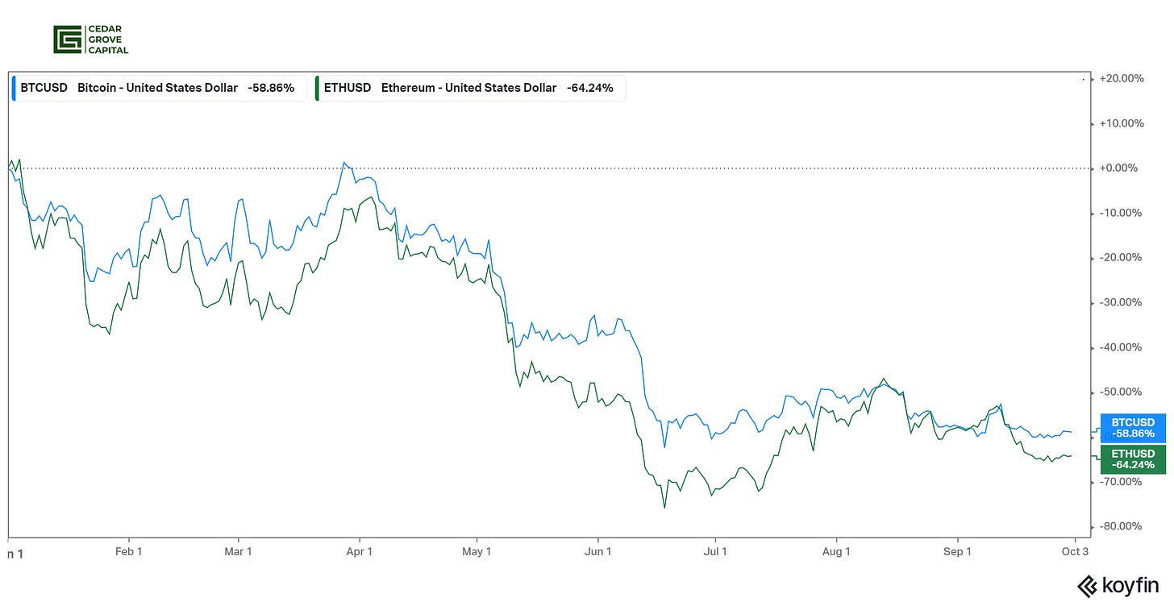1174x606 pixels.
Task: Click the May 1 date label
Action: point(477,552)
